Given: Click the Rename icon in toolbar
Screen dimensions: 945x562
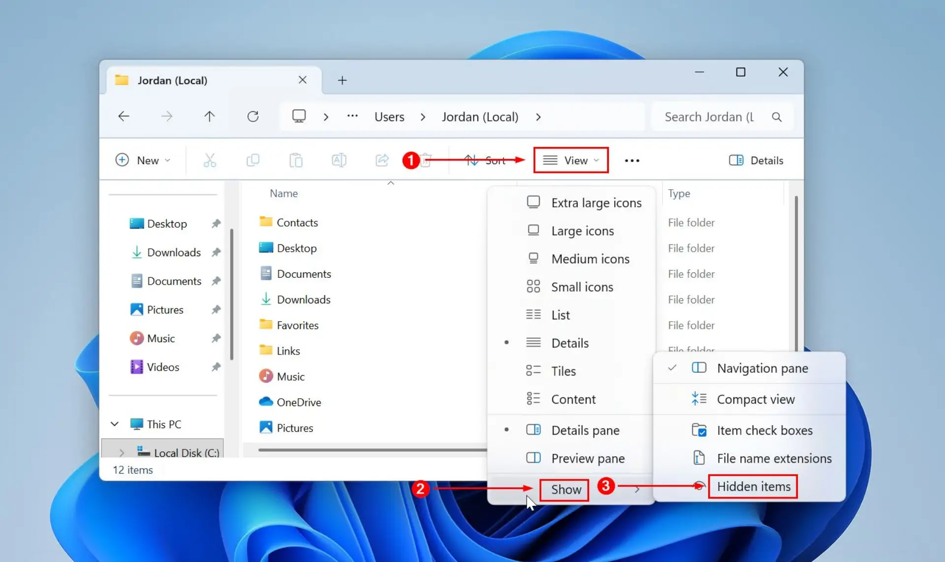Looking at the screenshot, I should 339,160.
